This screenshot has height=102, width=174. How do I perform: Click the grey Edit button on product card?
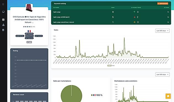pos(29,42)
